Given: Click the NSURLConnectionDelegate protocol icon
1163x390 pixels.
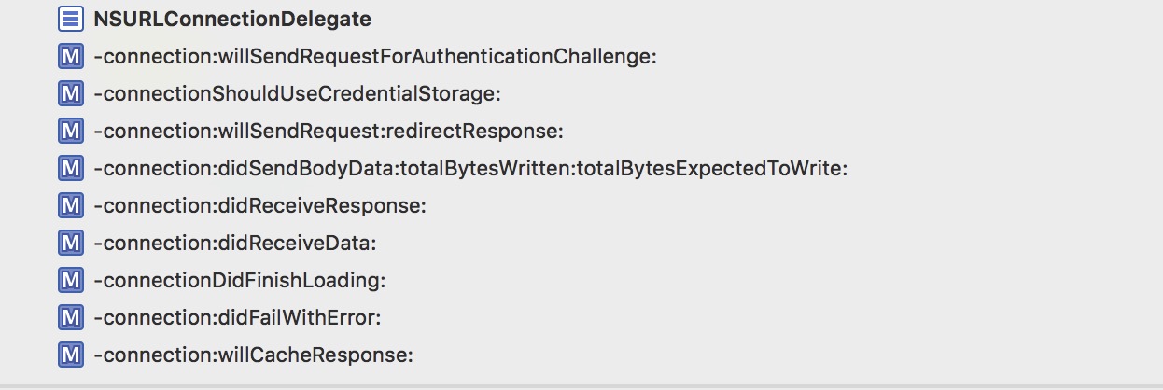Looking at the screenshot, I should pyautogui.click(x=70, y=19).
